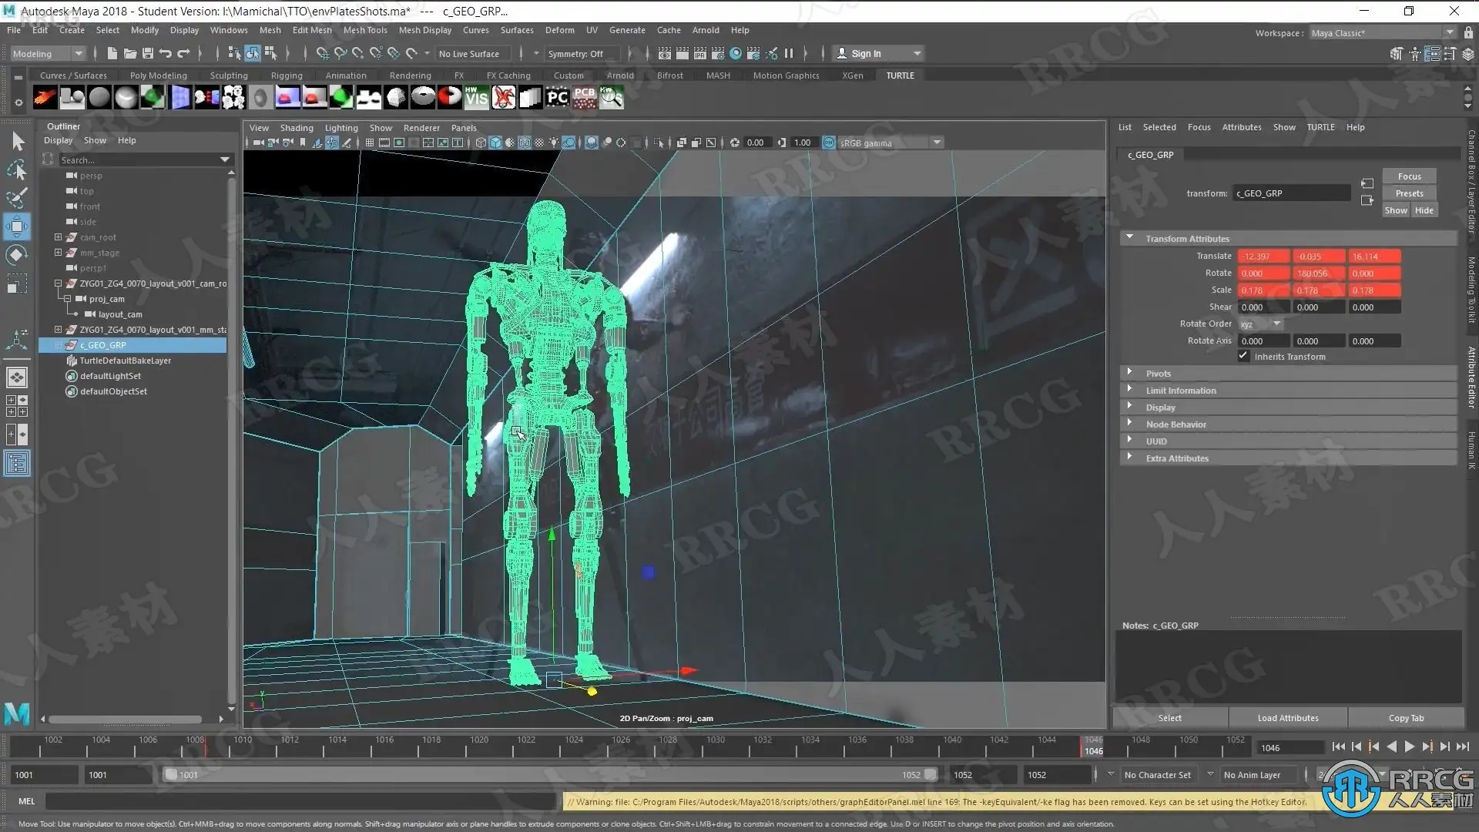Select the Rotate tool in toolbox
Viewport: 1479px width, 832px height.
click(x=17, y=255)
